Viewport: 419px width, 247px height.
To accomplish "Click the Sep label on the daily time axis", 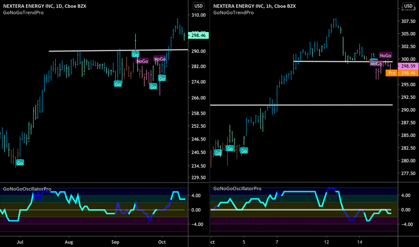I will (115, 242).
